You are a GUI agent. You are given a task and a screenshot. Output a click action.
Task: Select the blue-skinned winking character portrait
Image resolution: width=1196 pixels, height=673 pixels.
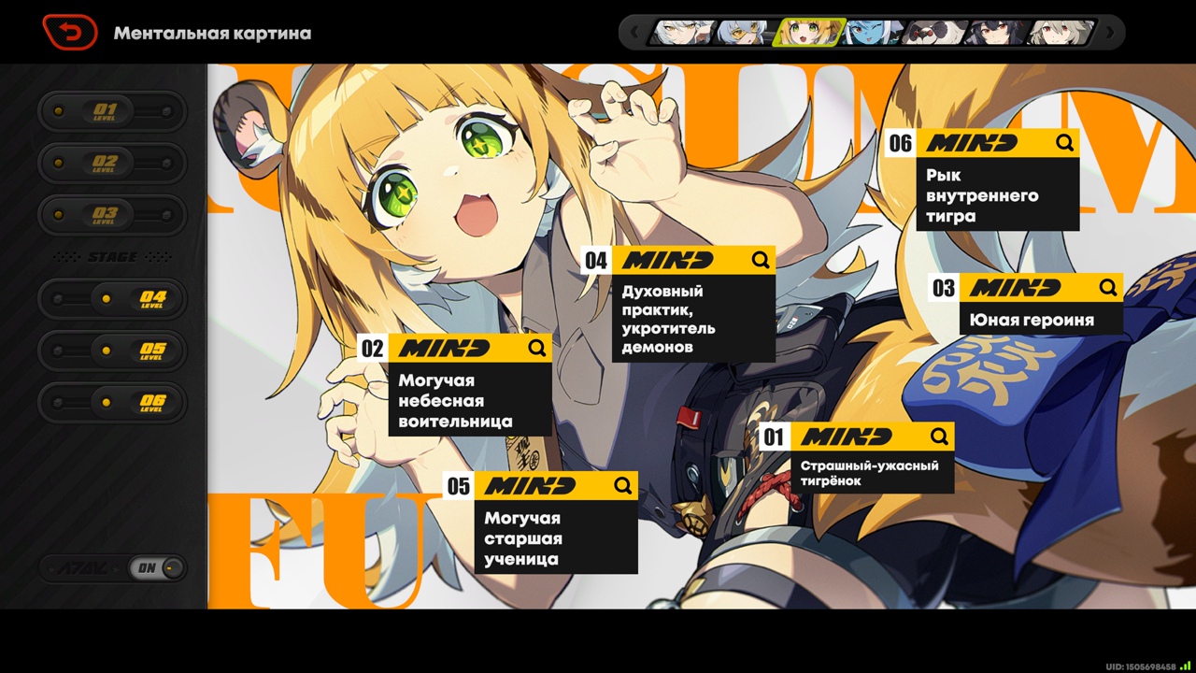tap(873, 33)
